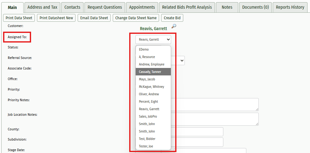Image resolution: width=310 pixels, height=153 pixels.
Task: Click the customer search magnifier icon
Action: (x=174, y=26)
